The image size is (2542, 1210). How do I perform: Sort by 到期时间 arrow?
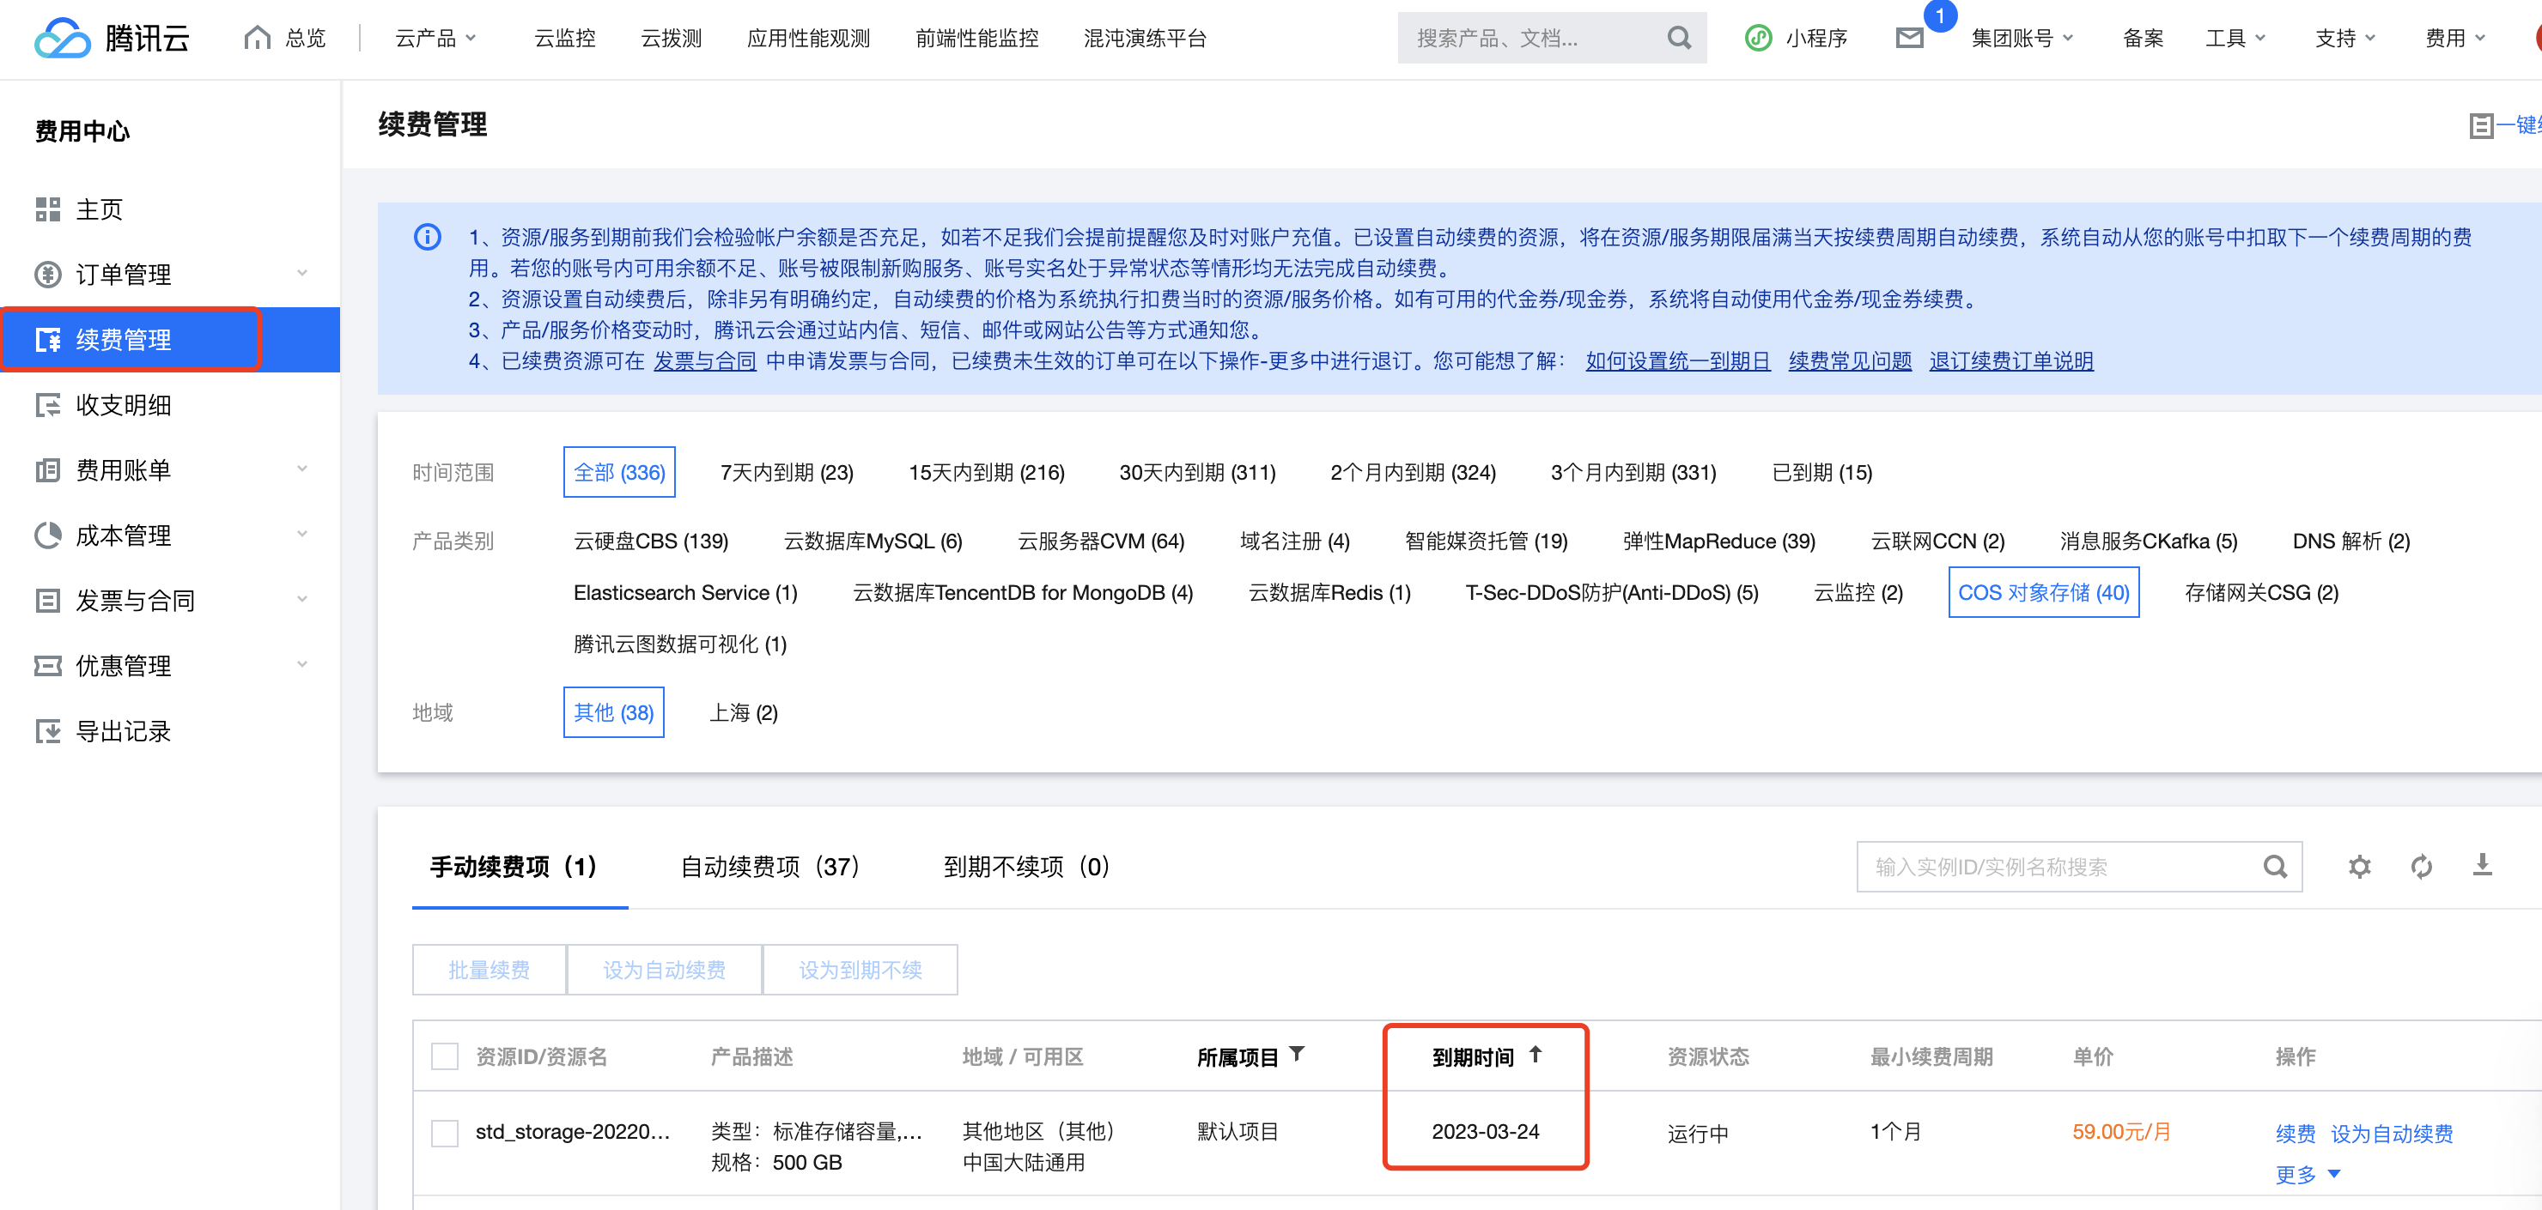click(1536, 1056)
